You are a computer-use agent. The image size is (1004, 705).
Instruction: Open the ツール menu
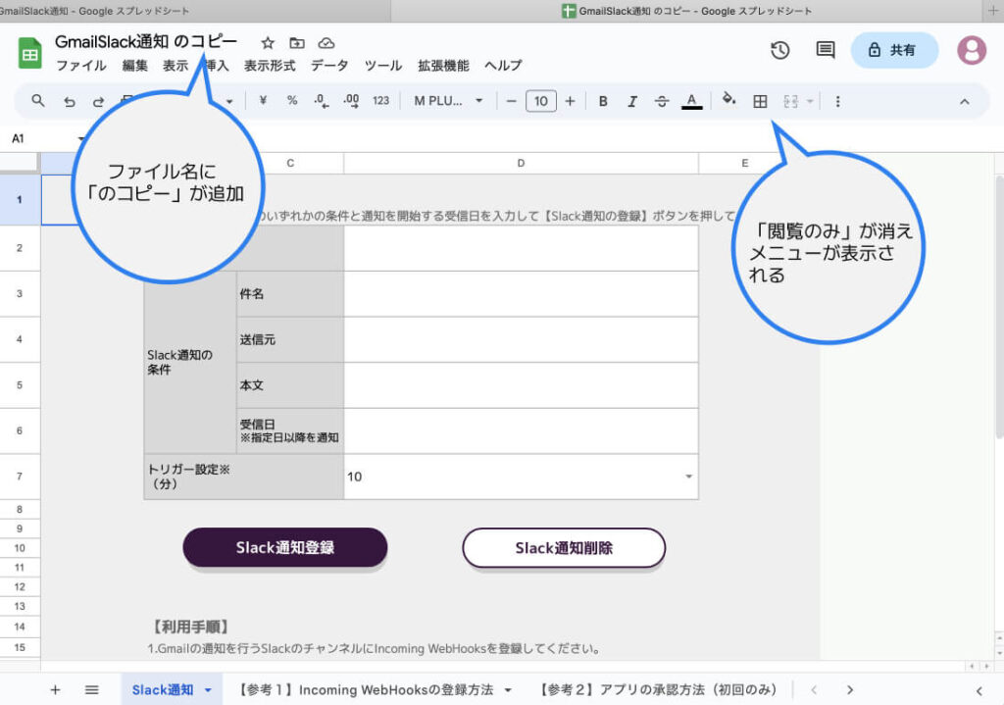coord(383,66)
